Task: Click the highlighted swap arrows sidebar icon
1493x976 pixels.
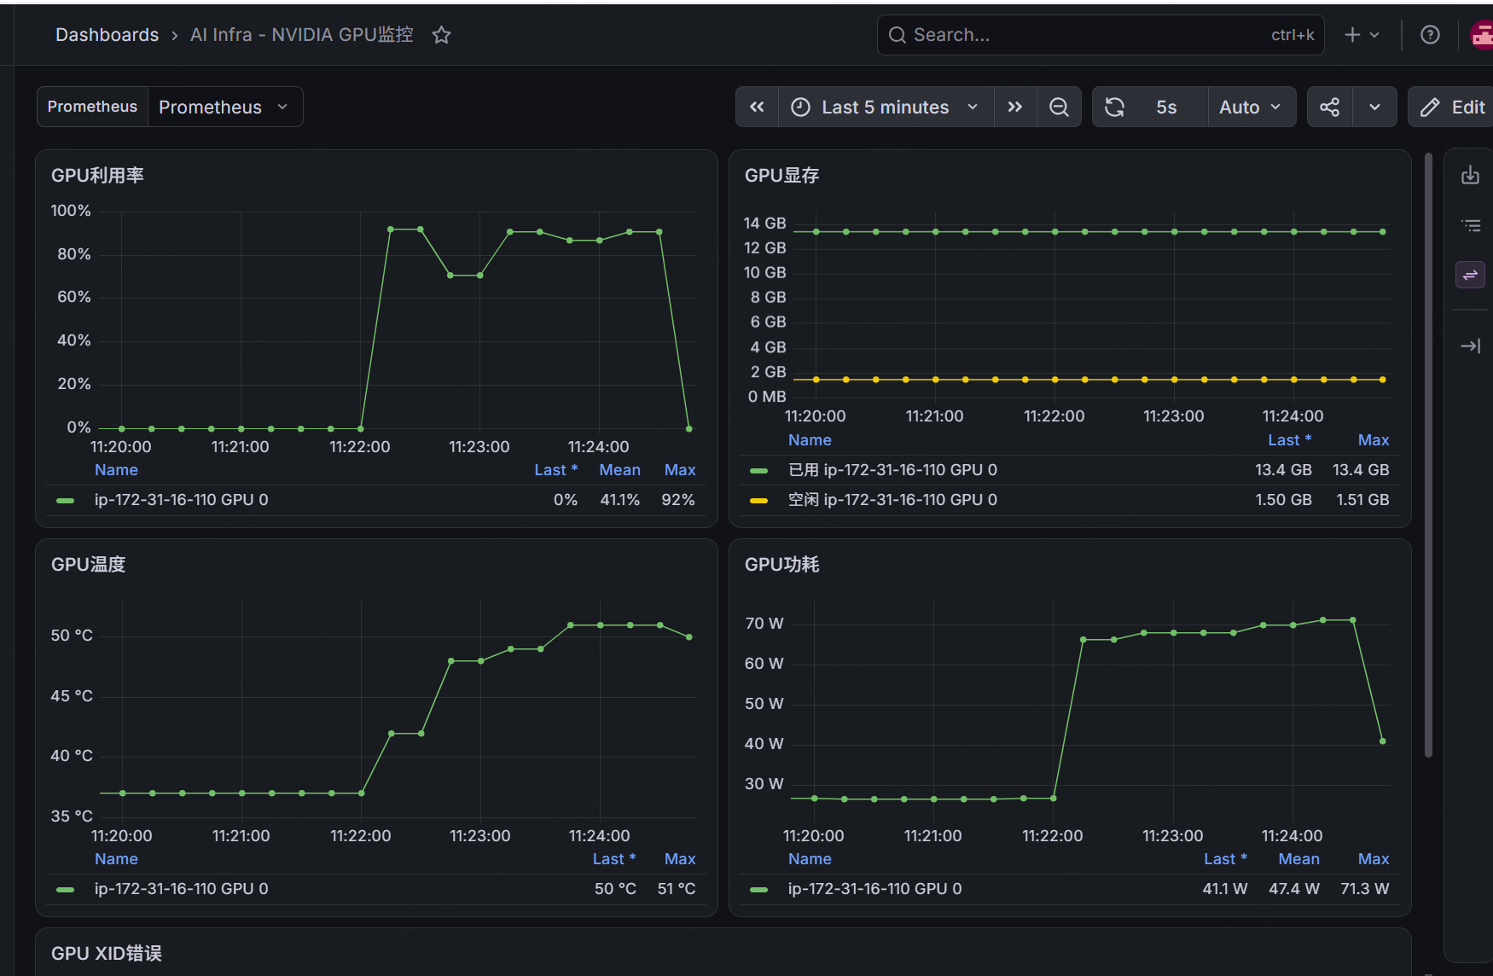Action: [x=1470, y=275]
